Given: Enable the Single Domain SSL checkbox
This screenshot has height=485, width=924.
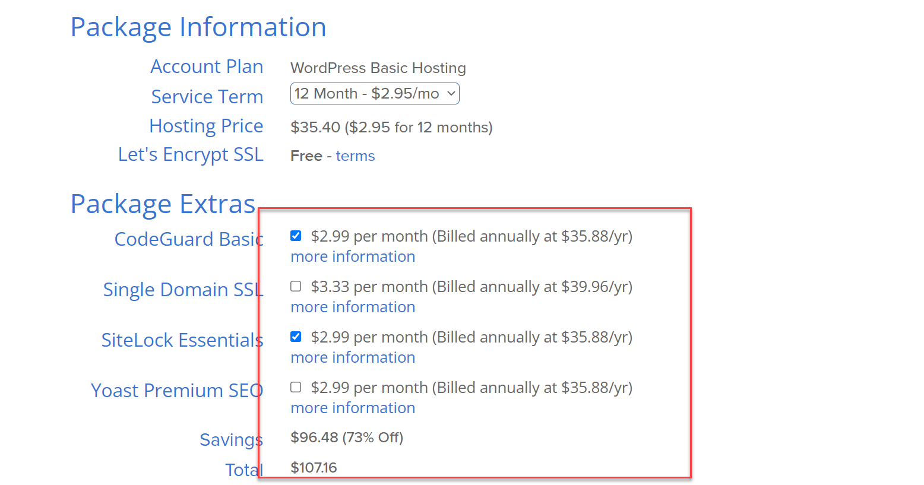Looking at the screenshot, I should click(x=296, y=286).
